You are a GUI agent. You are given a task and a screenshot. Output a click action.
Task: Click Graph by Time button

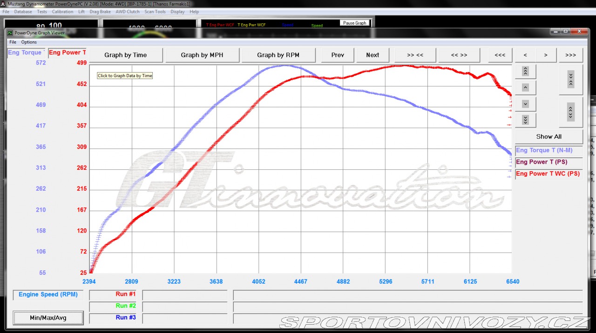tap(126, 55)
